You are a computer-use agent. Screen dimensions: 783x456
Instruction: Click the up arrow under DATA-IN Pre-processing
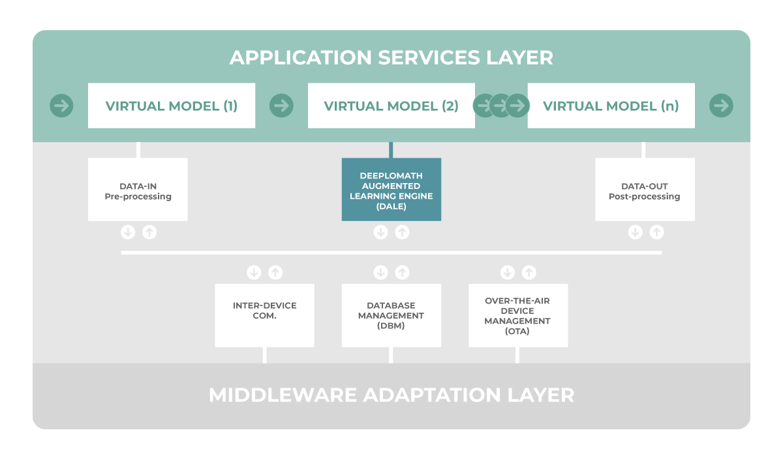149,232
